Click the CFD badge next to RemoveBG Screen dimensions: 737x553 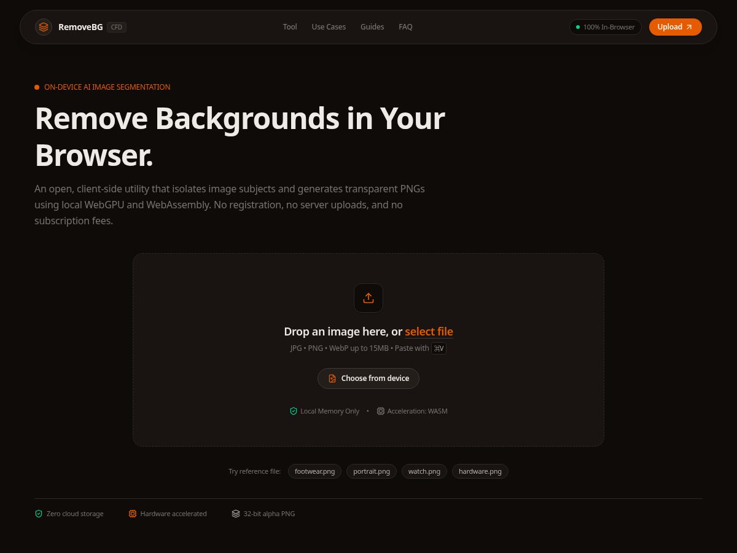click(x=117, y=27)
